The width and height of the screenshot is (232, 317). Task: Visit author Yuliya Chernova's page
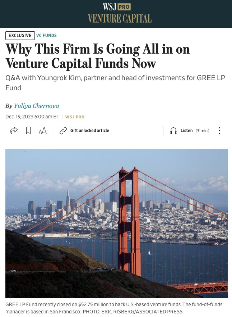click(x=36, y=106)
